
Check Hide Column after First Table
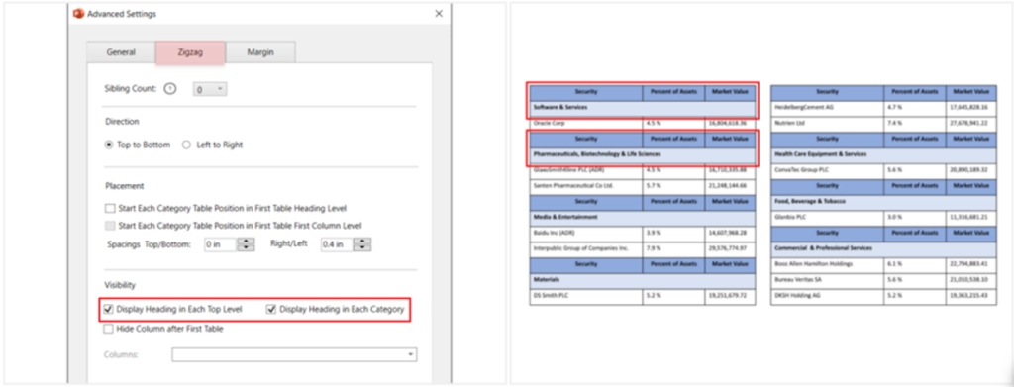109,329
